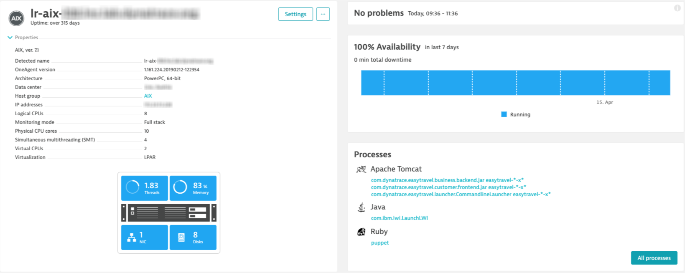Click the Threads circular gauge icon

click(x=132, y=187)
